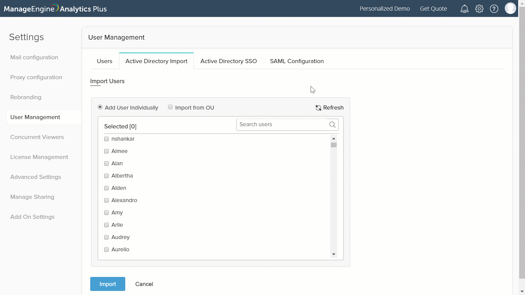Click the Import button
525x295 pixels.
point(107,284)
